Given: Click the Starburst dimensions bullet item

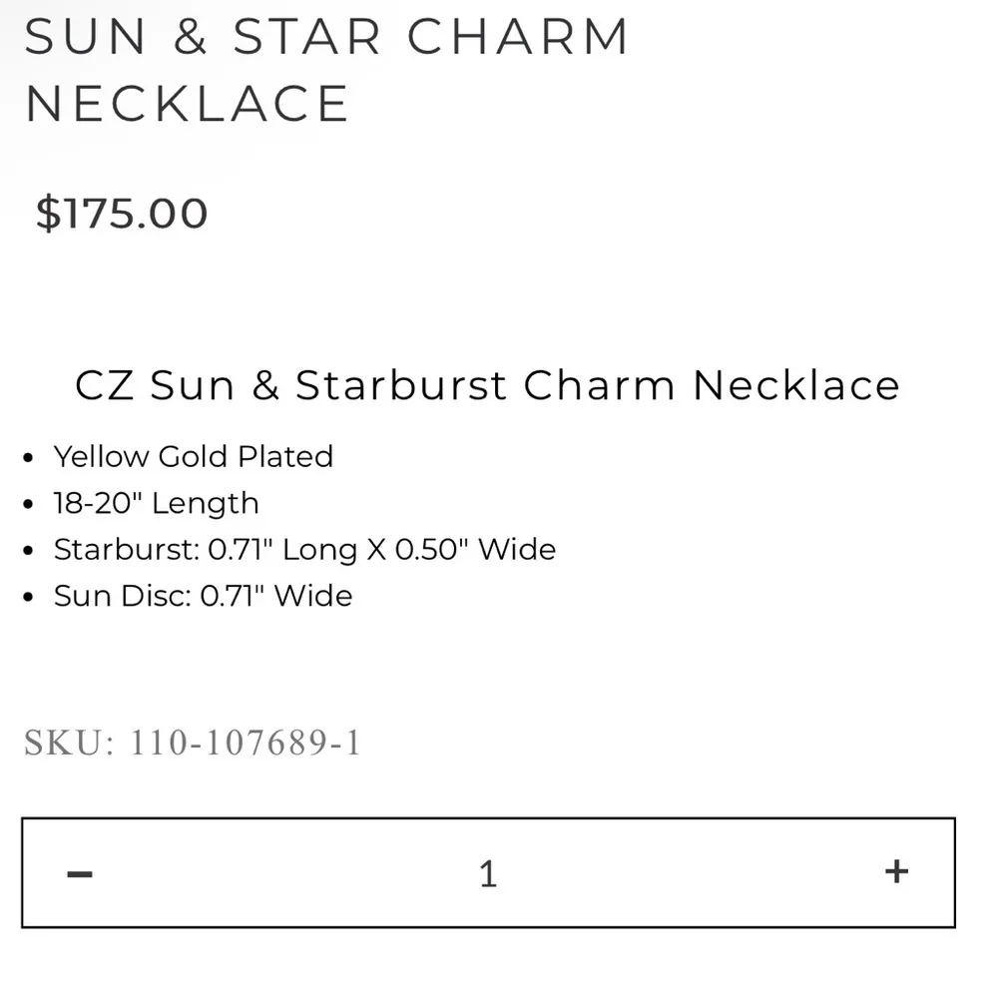Looking at the screenshot, I should (x=304, y=549).
